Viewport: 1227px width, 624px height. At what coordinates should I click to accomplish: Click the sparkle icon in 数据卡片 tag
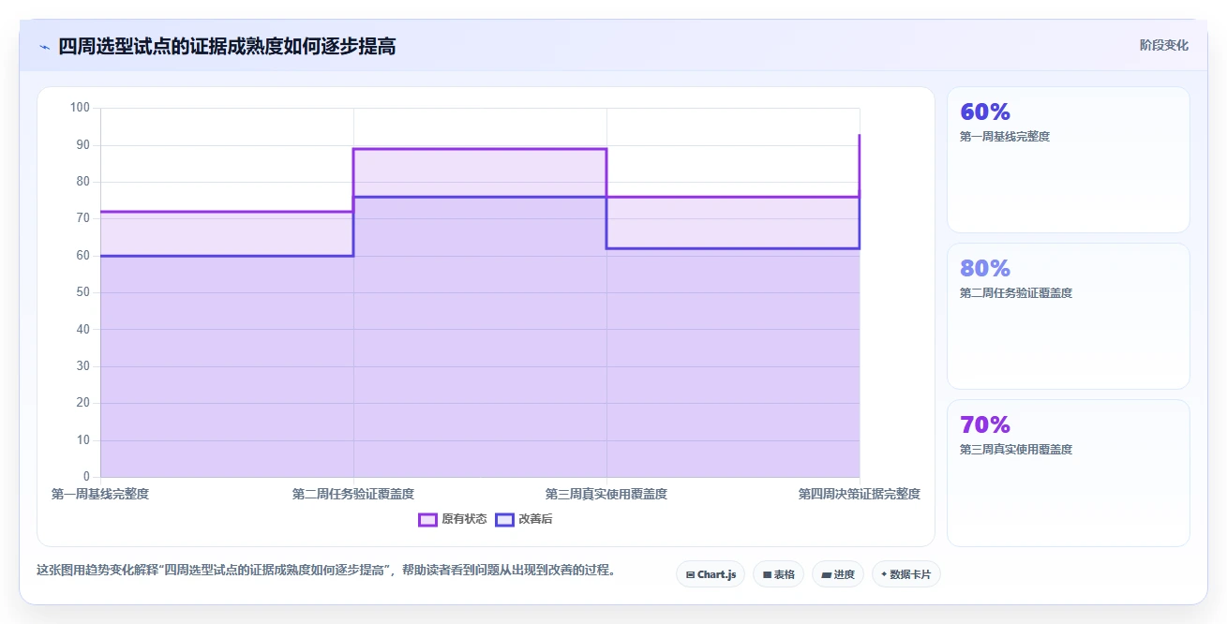884,574
